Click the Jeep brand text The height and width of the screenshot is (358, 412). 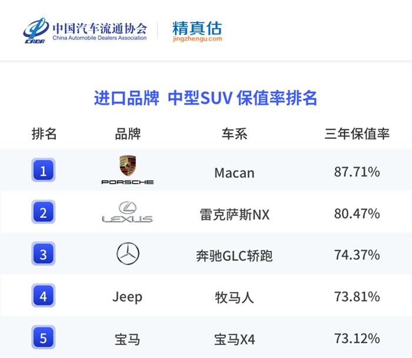128,297
